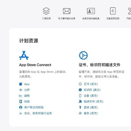Click the 服务 gear icon

80,113
